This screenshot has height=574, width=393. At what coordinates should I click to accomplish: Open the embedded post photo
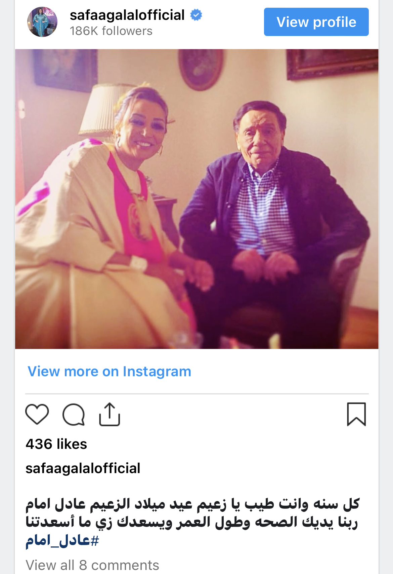[197, 199]
